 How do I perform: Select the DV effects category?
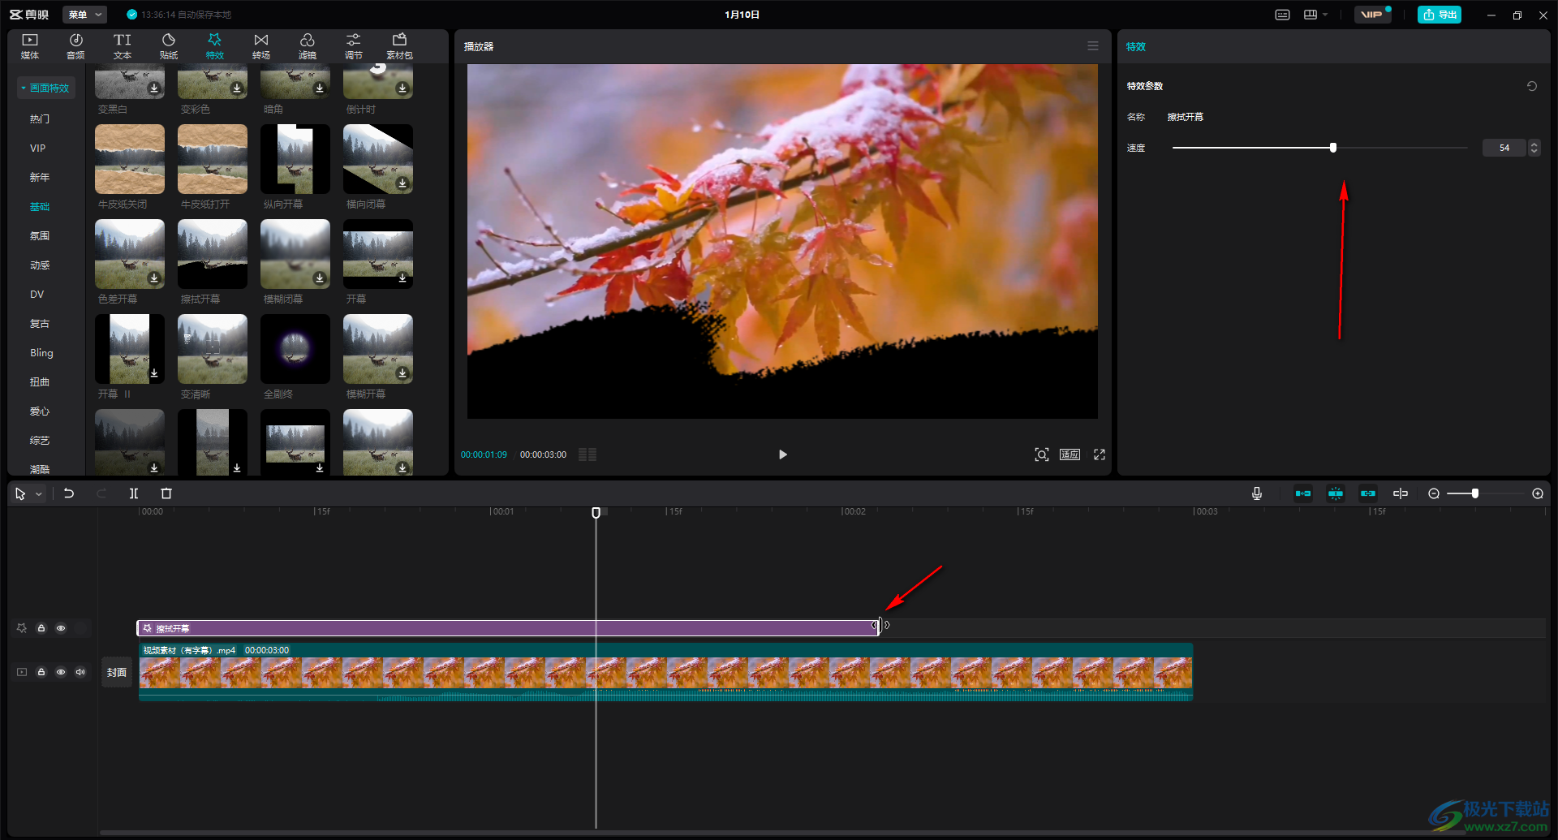(37, 294)
